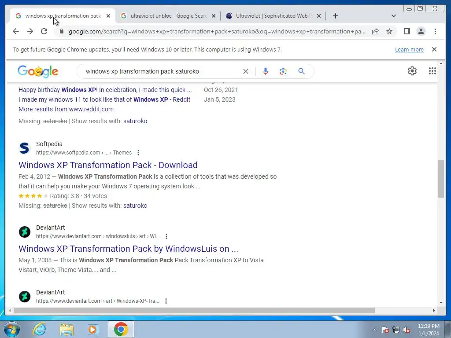This screenshot has height=338, width=451.
Task: Reload the current page
Action: point(44,31)
